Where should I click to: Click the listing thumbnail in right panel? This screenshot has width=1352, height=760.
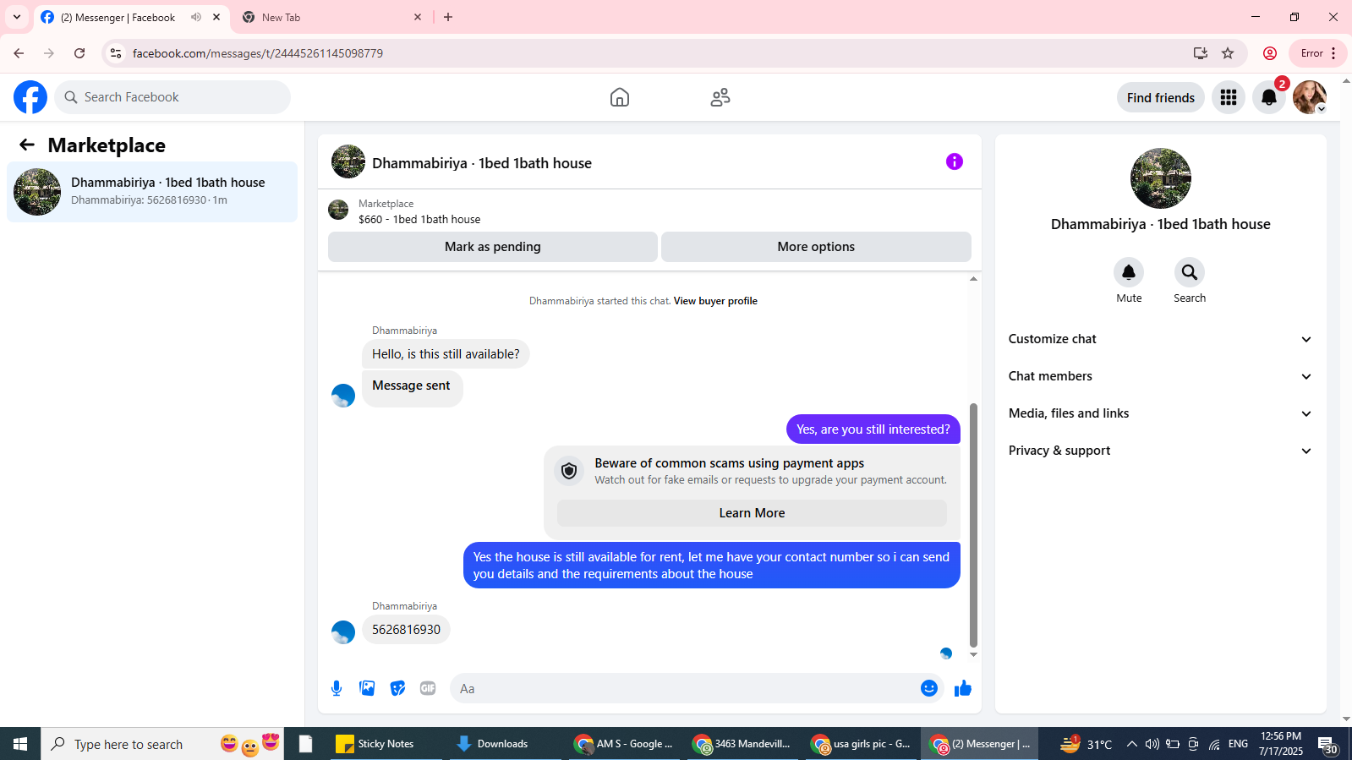(x=1161, y=178)
